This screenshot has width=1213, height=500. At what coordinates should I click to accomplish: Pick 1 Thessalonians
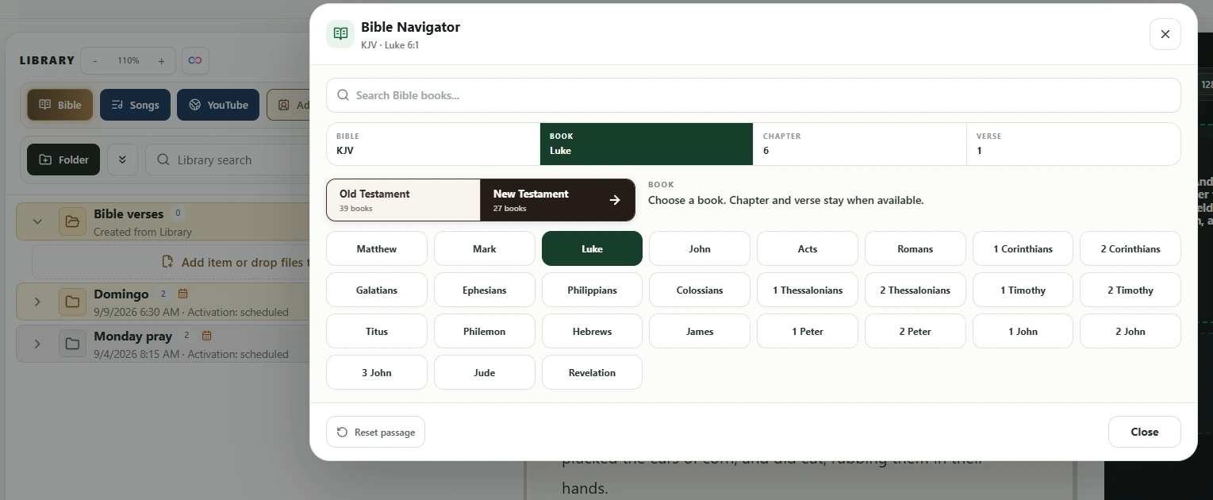[808, 290]
